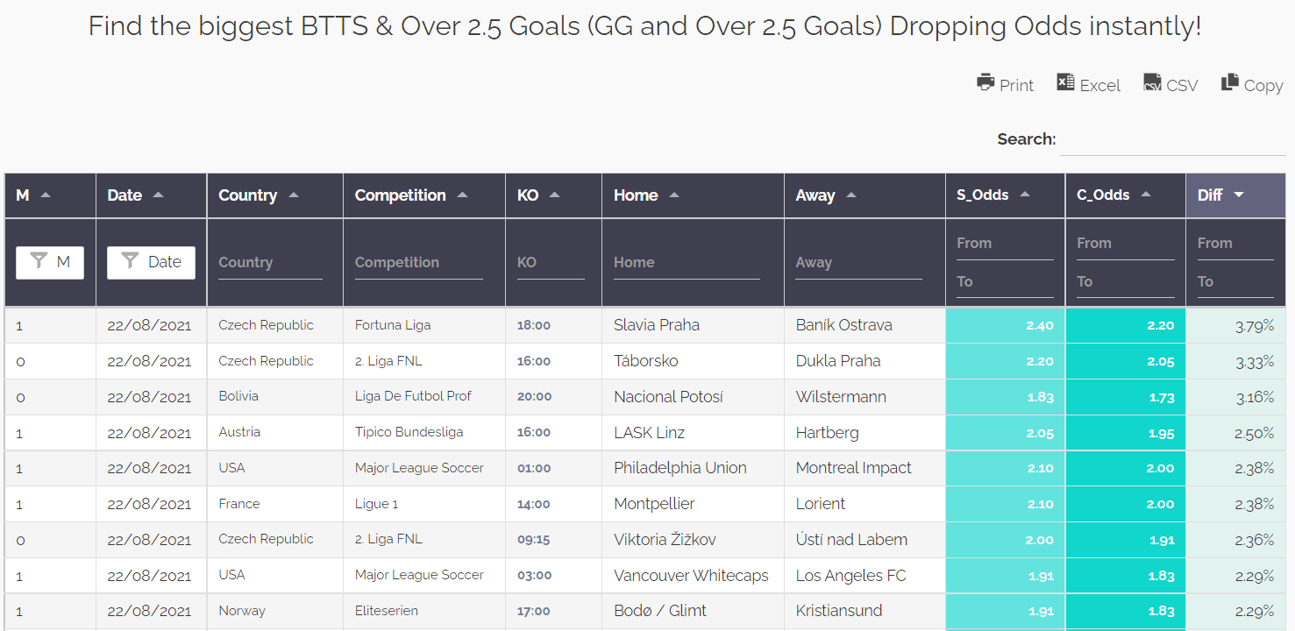Click the 3.79% Diff cell
1295x631 pixels.
click(1236, 325)
